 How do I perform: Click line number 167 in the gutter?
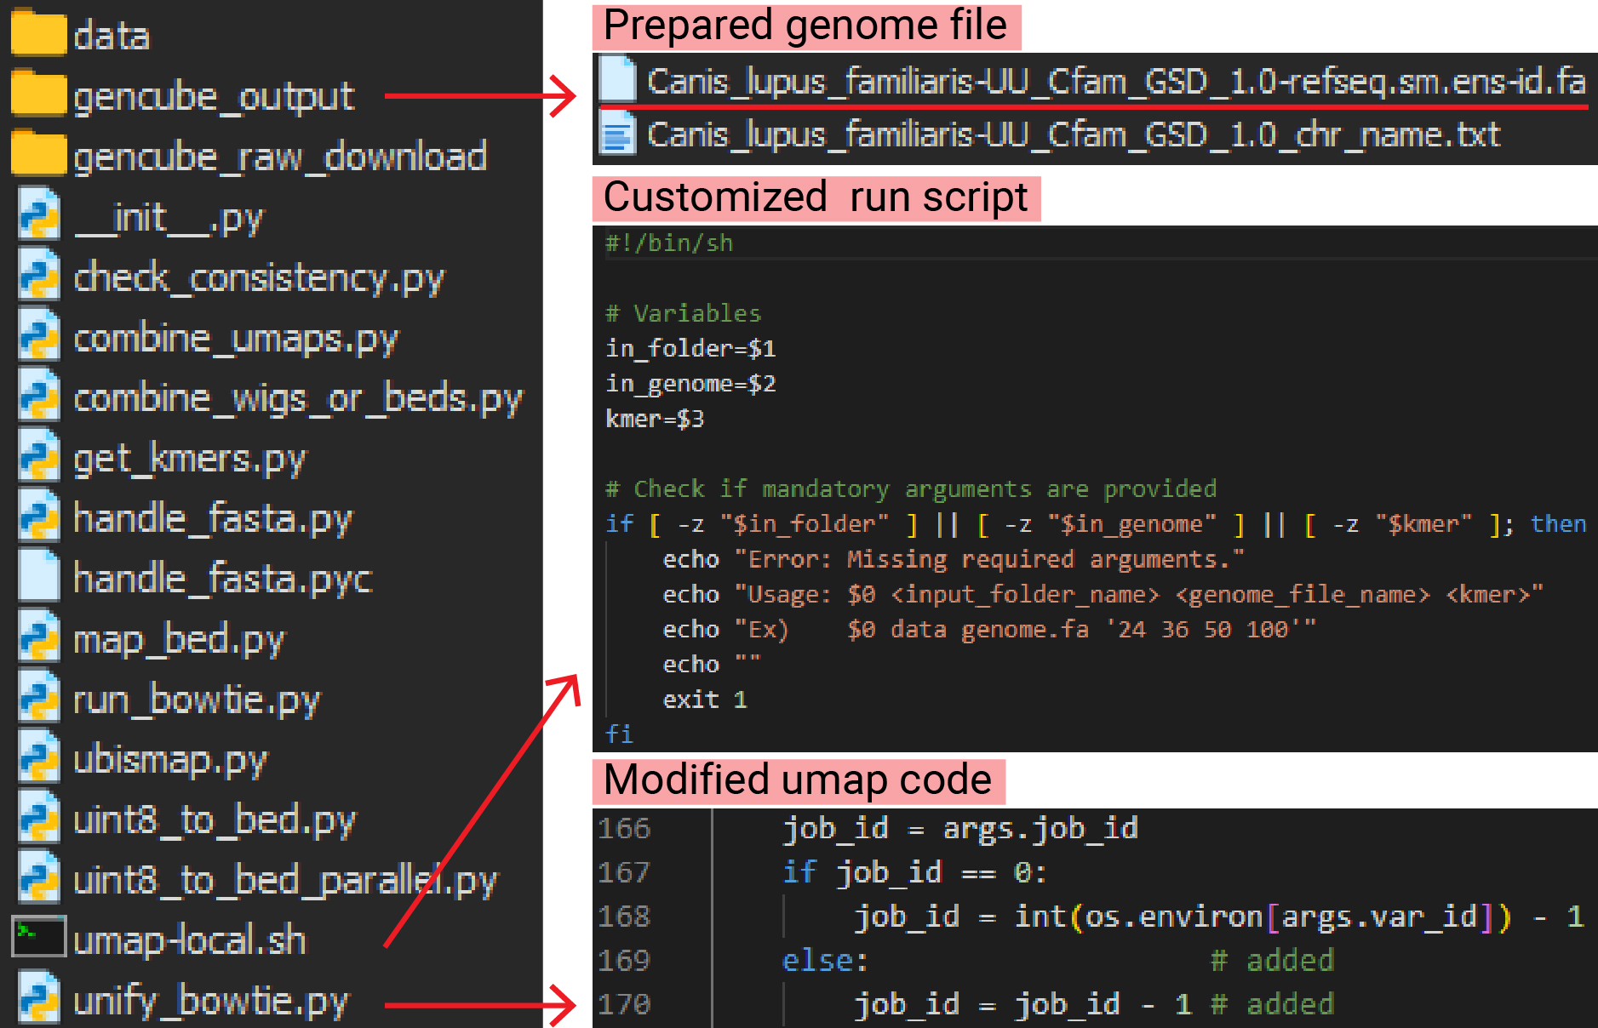click(x=624, y=872)
